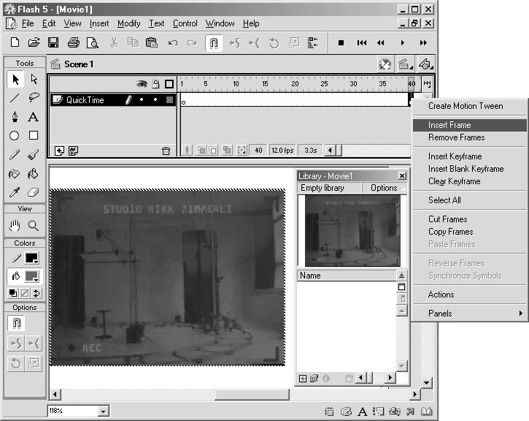This screenshot has height=421, width=529.
Task: Toggle QuickTime layer visibility dot
Action: [x=142, y=99]
